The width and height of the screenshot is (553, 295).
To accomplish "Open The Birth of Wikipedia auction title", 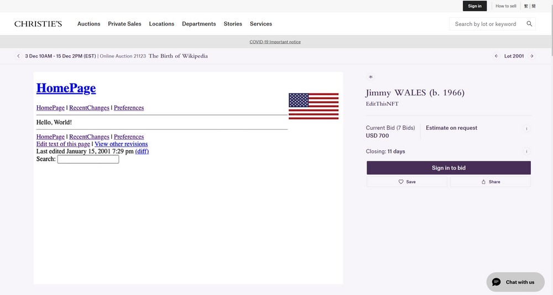I will click(178, 56).
